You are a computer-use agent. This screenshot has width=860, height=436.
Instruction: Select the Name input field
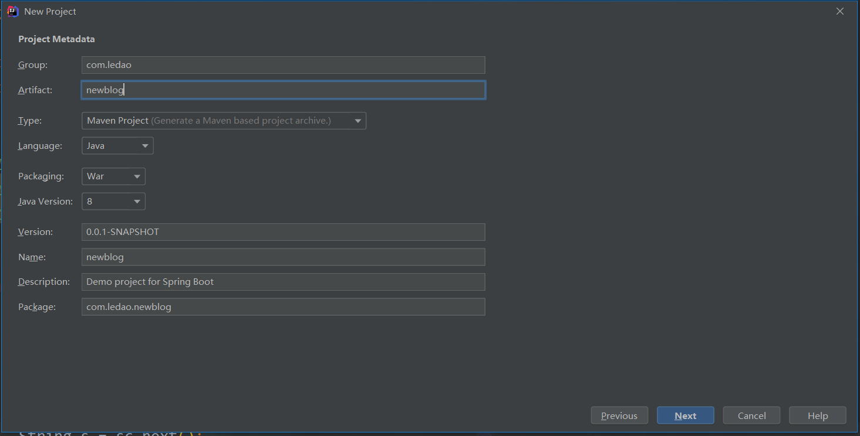pyautogui.click(x=283, y=257)
